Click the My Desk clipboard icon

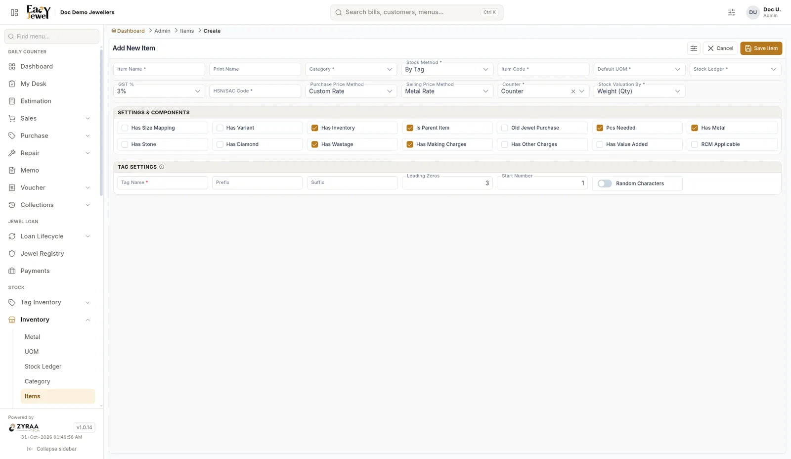[x=12, y=84]
